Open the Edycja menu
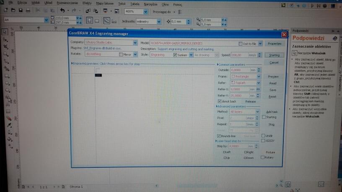This screenshot has width=342, height=192. 22,3
